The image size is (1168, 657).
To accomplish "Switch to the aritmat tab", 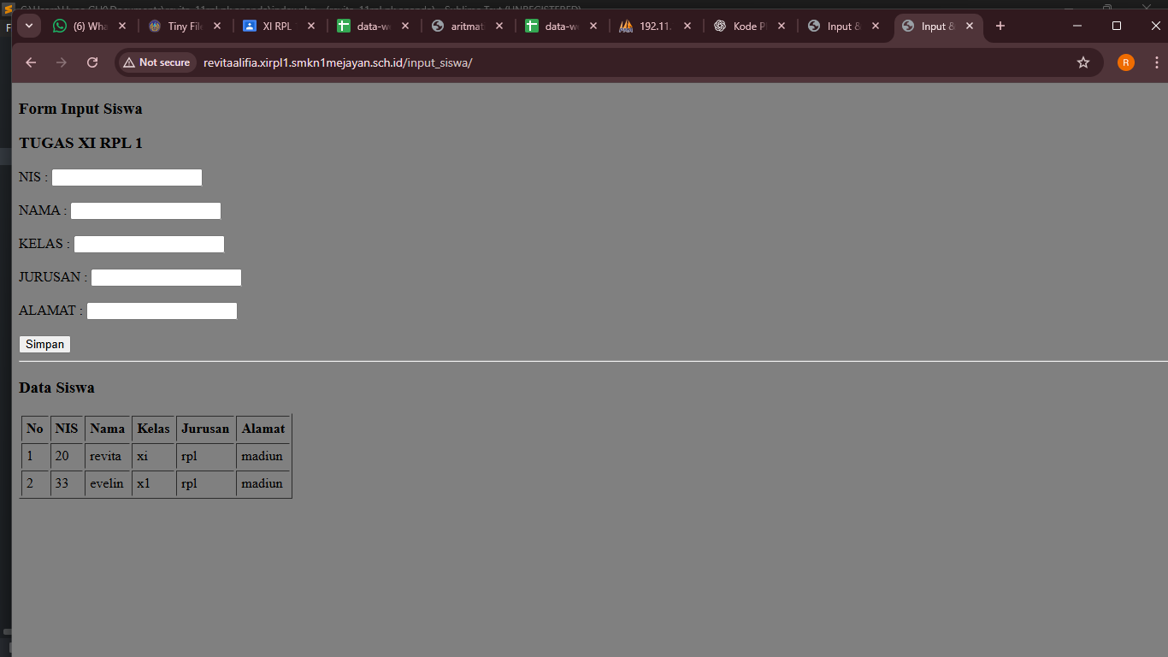I will 460,26.
